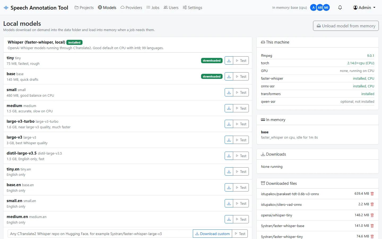The width and height of the screenshot is (382, 239).
Task: Open the notifications bell
Action: 340,7
